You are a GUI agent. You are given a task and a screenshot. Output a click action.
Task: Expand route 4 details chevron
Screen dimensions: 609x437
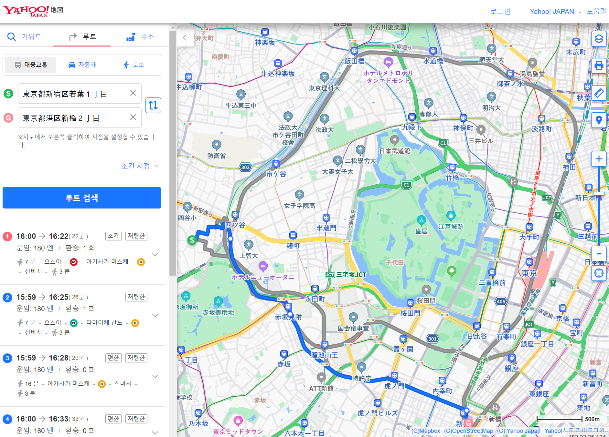click(155, 432)
